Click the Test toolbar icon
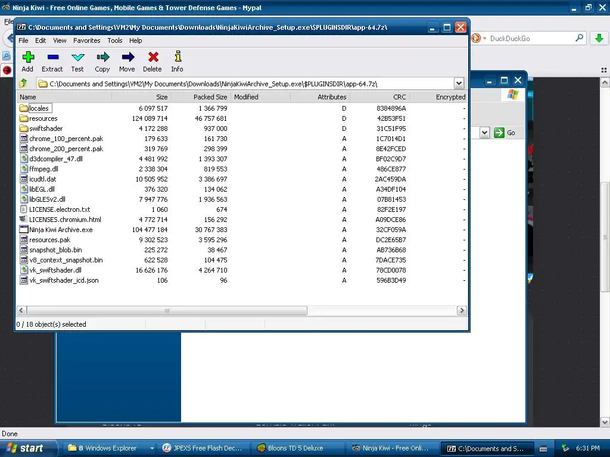The height and width of the screenshot is (457, 610). [x=77, y=57]
